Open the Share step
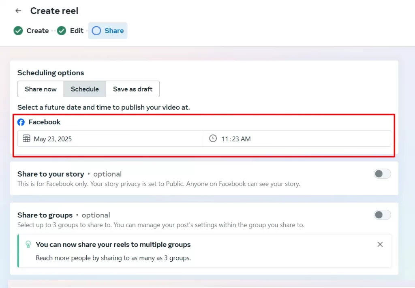Screen dimensions: 415x288 click(108, 31)
